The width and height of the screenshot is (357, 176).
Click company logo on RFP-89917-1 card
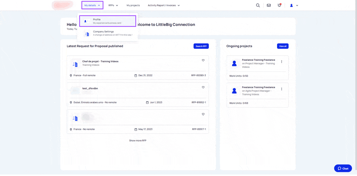(75, 118)
